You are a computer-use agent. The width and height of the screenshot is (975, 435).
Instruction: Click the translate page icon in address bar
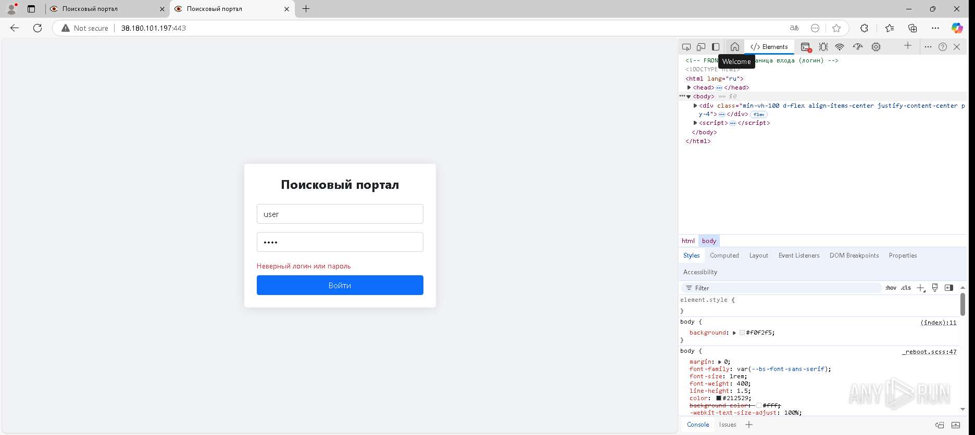click(x=794, y=28)
